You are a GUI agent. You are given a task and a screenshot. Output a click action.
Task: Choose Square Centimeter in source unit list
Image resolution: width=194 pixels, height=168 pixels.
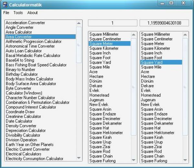click(110, 39)
